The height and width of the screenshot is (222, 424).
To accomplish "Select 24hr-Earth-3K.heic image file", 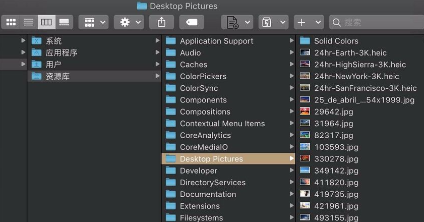I will point(350,52).
